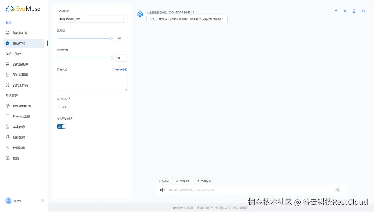Expand the chat to fullscreen
The height and width of the screenshot is (212, 374).
(x=345, y=11)
